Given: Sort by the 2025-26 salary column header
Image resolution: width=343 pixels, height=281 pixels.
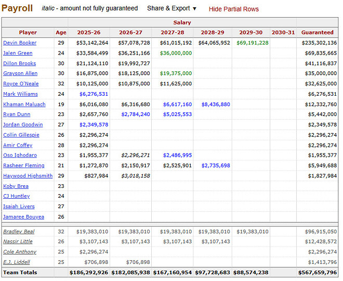Looking at the screenshot, I should pyautogui.click(x=88, y=32).
